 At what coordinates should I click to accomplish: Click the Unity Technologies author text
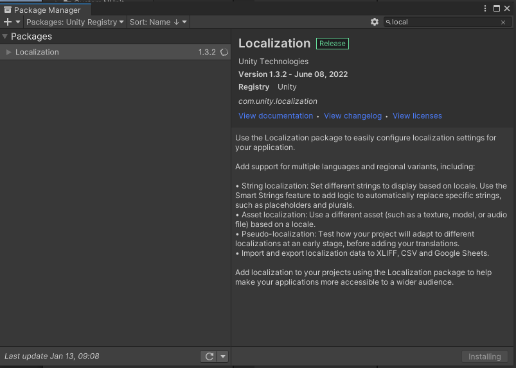[273, 62]
